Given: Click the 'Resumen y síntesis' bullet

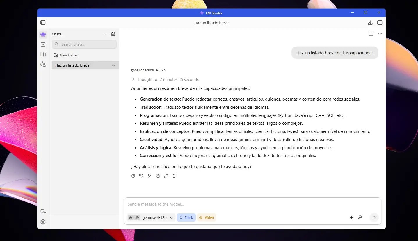Looking at the screenshot, I should [x=221, y=123].
